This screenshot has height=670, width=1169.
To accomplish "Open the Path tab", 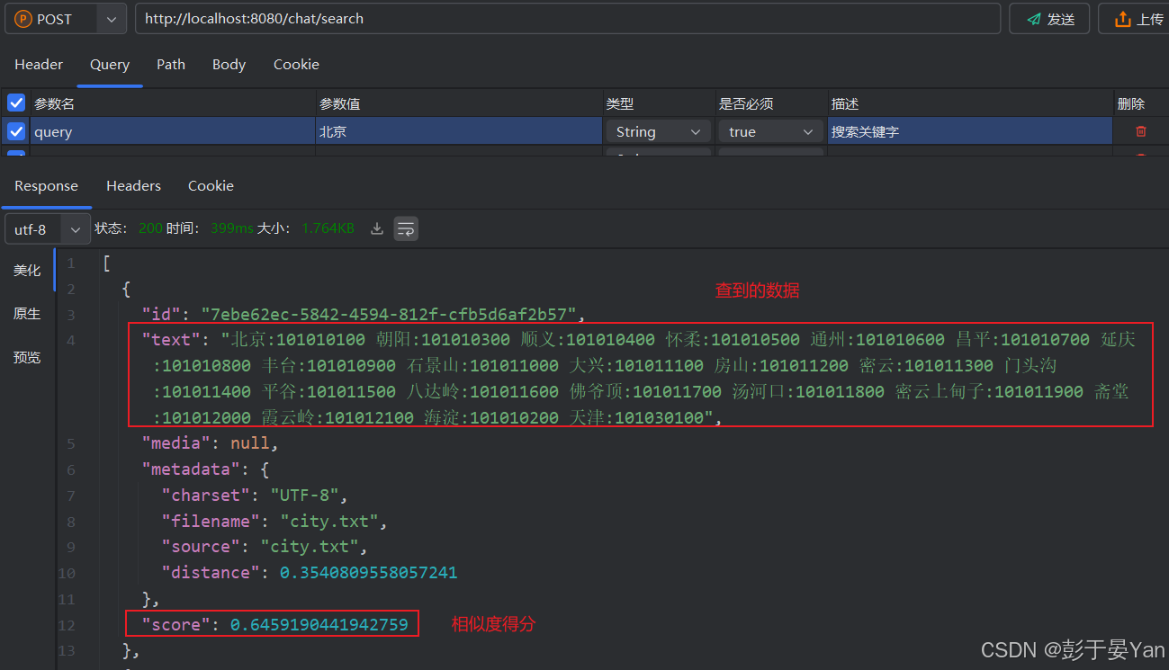I will tap(171, 65).
